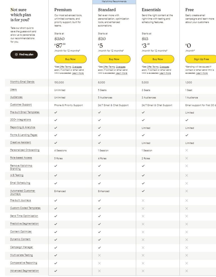Click Monthly Email Sends feature label
Image resolution: width=216 pixels, height=277 pixels.
point(22,82)
